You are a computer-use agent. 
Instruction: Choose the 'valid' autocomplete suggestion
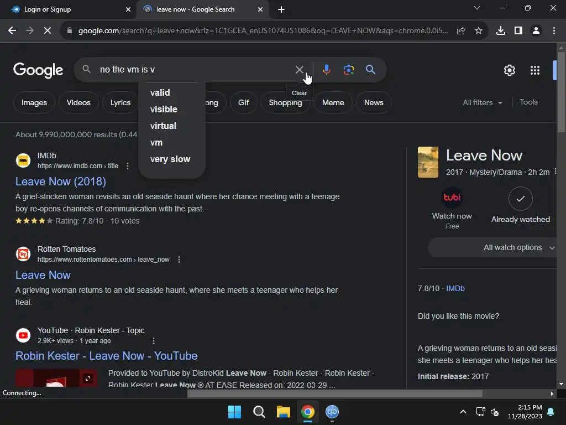[160, 92]
